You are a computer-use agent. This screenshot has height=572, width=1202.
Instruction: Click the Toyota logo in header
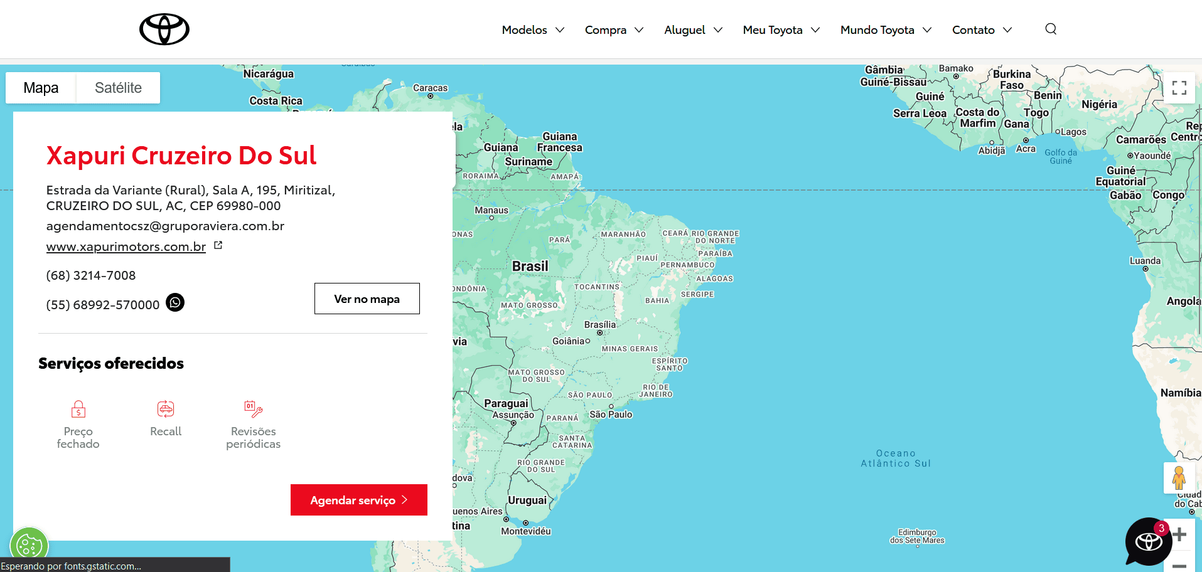pos(164,29)
